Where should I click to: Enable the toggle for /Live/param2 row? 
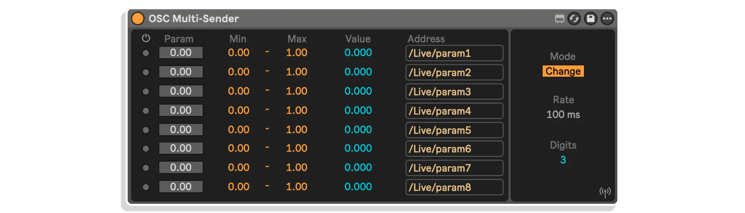tap(146, 72)
